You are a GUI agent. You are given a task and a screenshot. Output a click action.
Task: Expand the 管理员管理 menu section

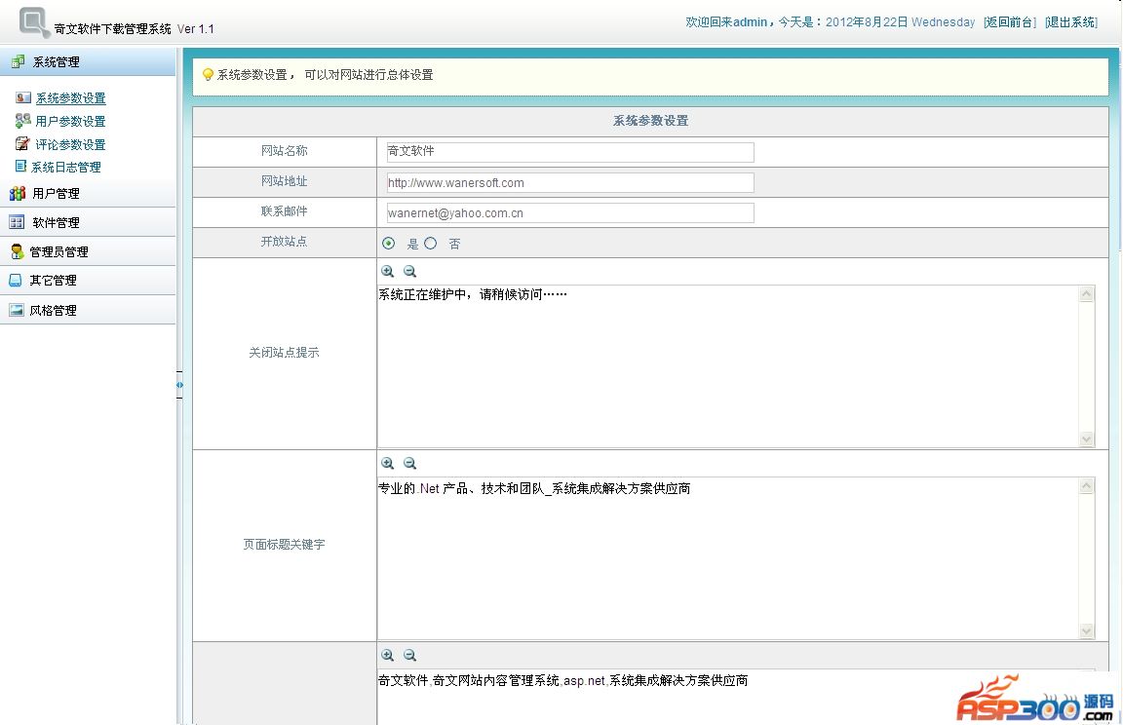58,251
